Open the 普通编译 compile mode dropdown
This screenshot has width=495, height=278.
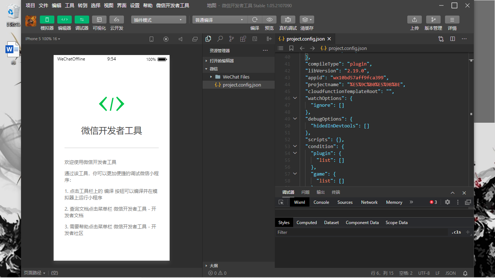click(x=220, y=20)
